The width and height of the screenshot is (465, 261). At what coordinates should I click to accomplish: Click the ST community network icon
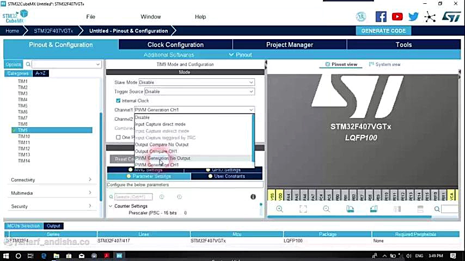coord(430,17)
